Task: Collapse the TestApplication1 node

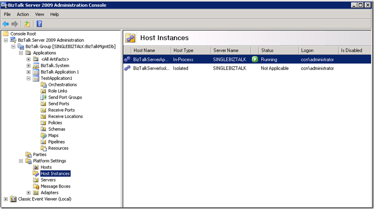Action: [x=29, y=79]
